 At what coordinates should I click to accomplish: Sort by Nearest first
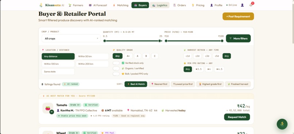coord(159,84)
